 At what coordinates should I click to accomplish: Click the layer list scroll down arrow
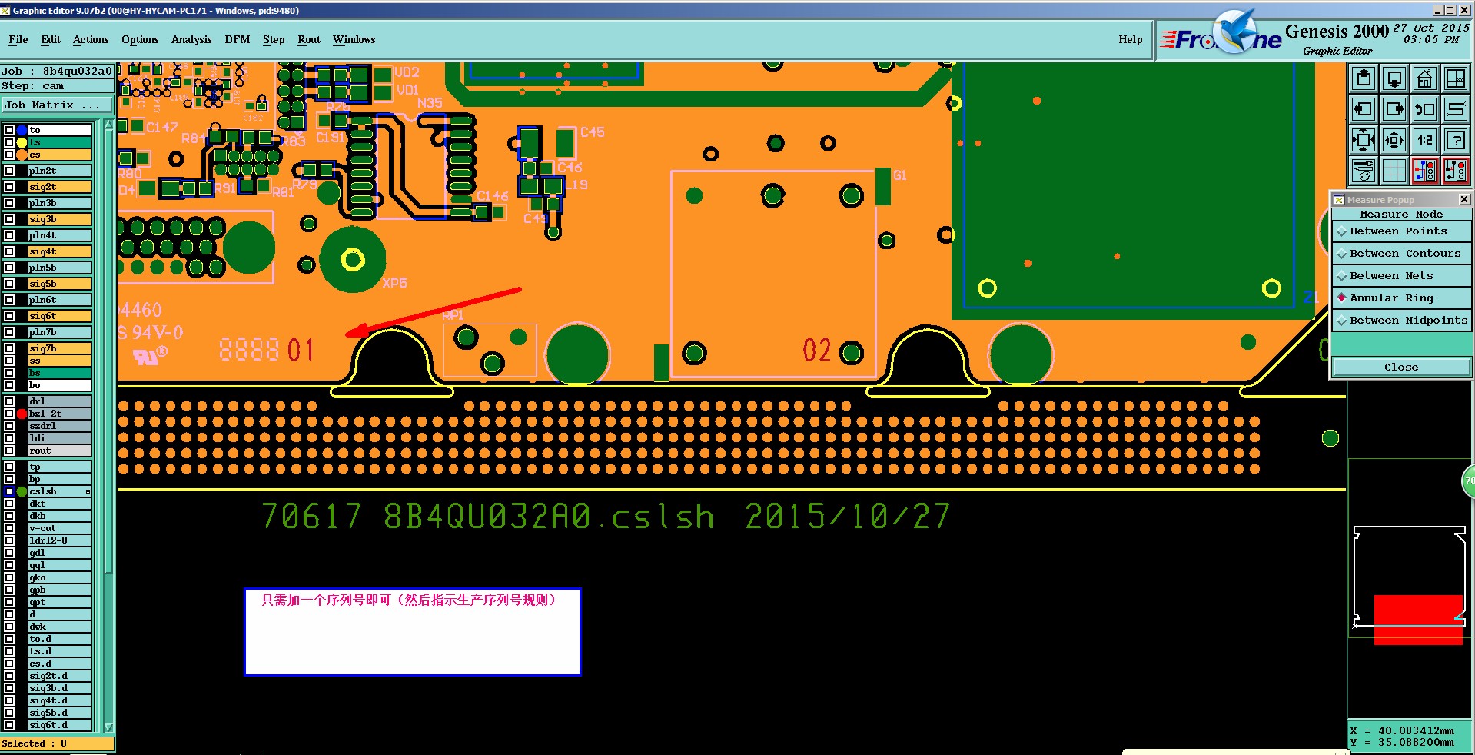click(108, 727)
